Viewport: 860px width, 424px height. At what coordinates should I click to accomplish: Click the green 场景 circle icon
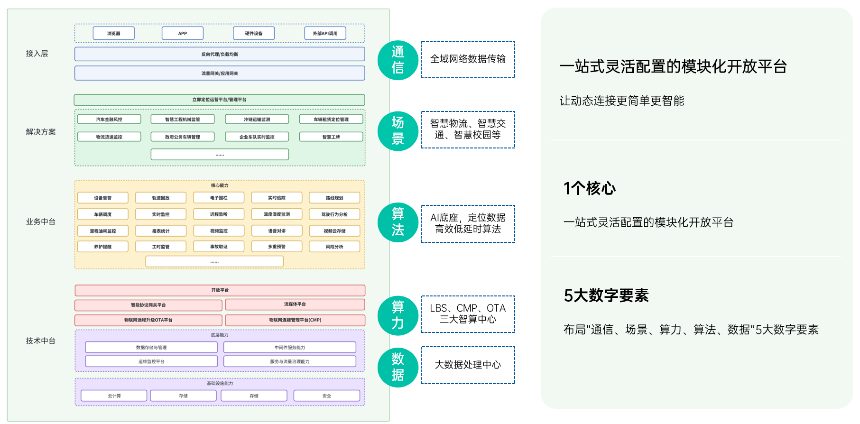pos(398,130)
